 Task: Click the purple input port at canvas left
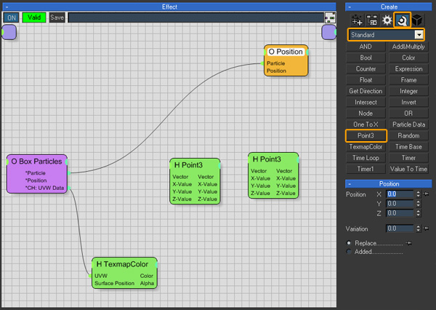9,32
